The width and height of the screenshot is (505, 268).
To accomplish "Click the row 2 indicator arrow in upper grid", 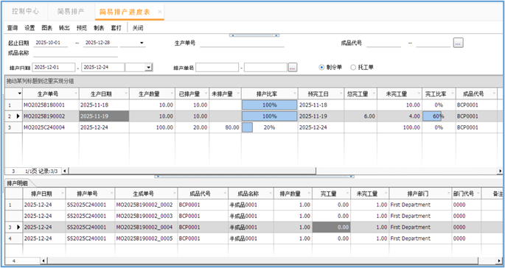I will 18,116.
